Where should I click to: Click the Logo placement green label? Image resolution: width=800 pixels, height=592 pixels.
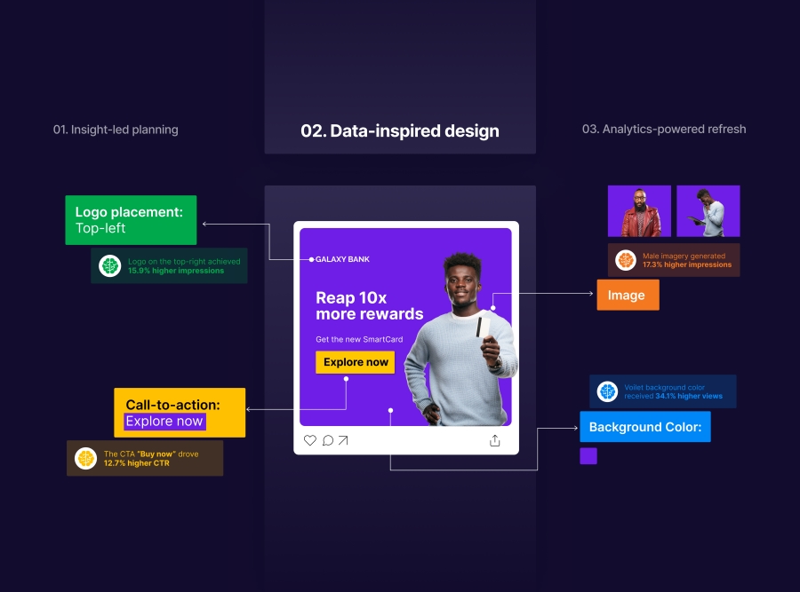coord(131,220)
